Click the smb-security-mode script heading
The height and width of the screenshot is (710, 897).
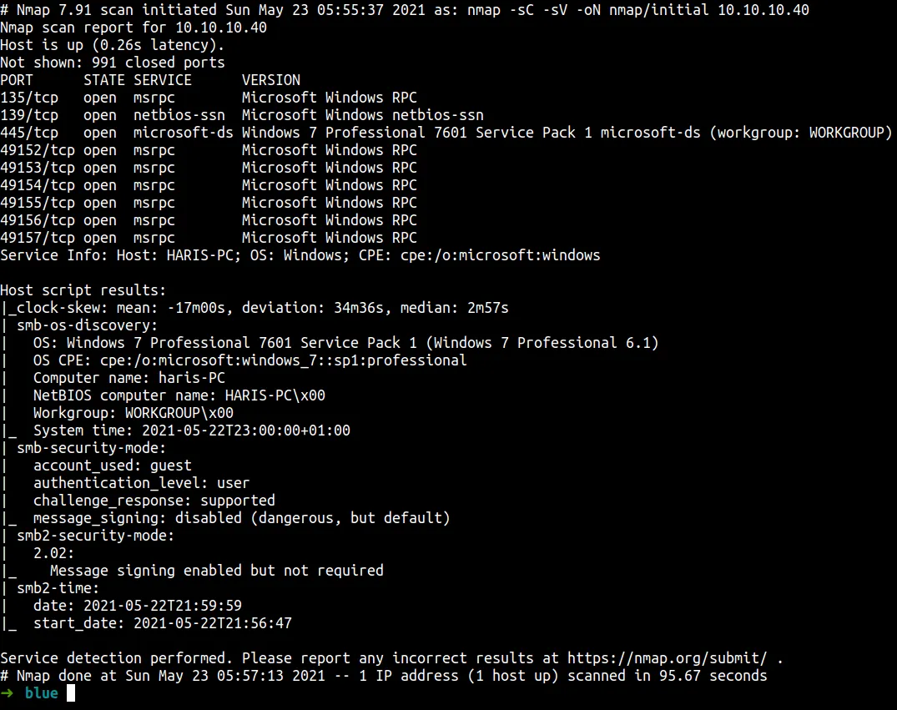91,448
